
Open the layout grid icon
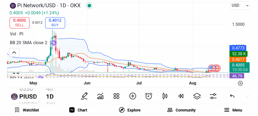(x=116, y=96)
